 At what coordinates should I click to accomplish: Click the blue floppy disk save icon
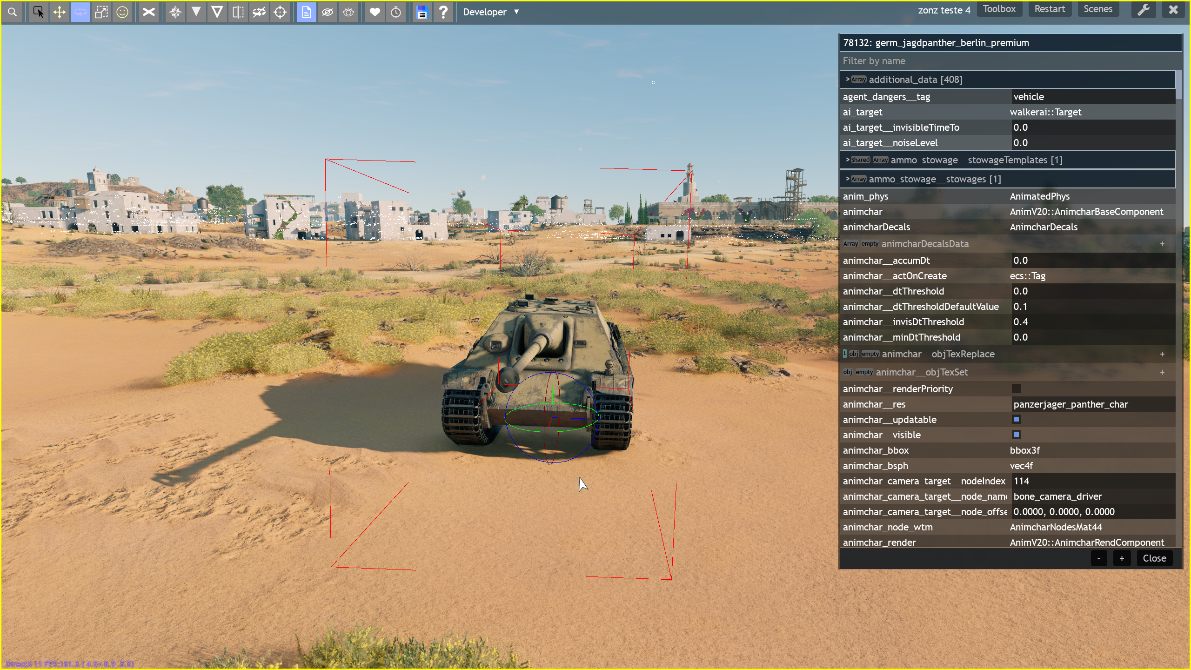pyautogui.click(x=422, y=12)
